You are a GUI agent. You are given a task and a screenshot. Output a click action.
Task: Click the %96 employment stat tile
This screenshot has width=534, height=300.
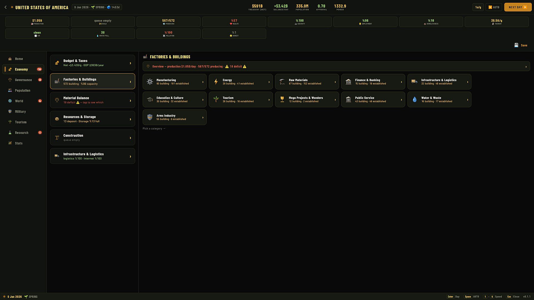pos(365,22)
